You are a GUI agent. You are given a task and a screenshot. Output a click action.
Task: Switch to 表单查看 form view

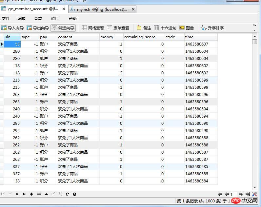point(118,28)
